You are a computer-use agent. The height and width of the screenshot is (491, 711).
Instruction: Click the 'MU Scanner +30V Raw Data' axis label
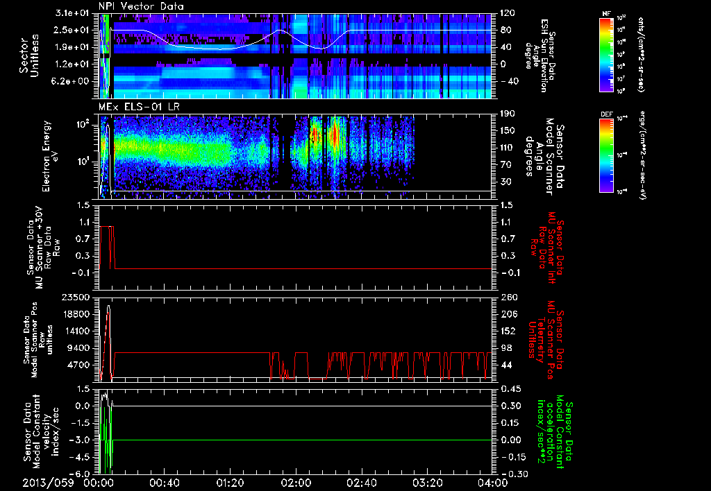pos(44,248)
